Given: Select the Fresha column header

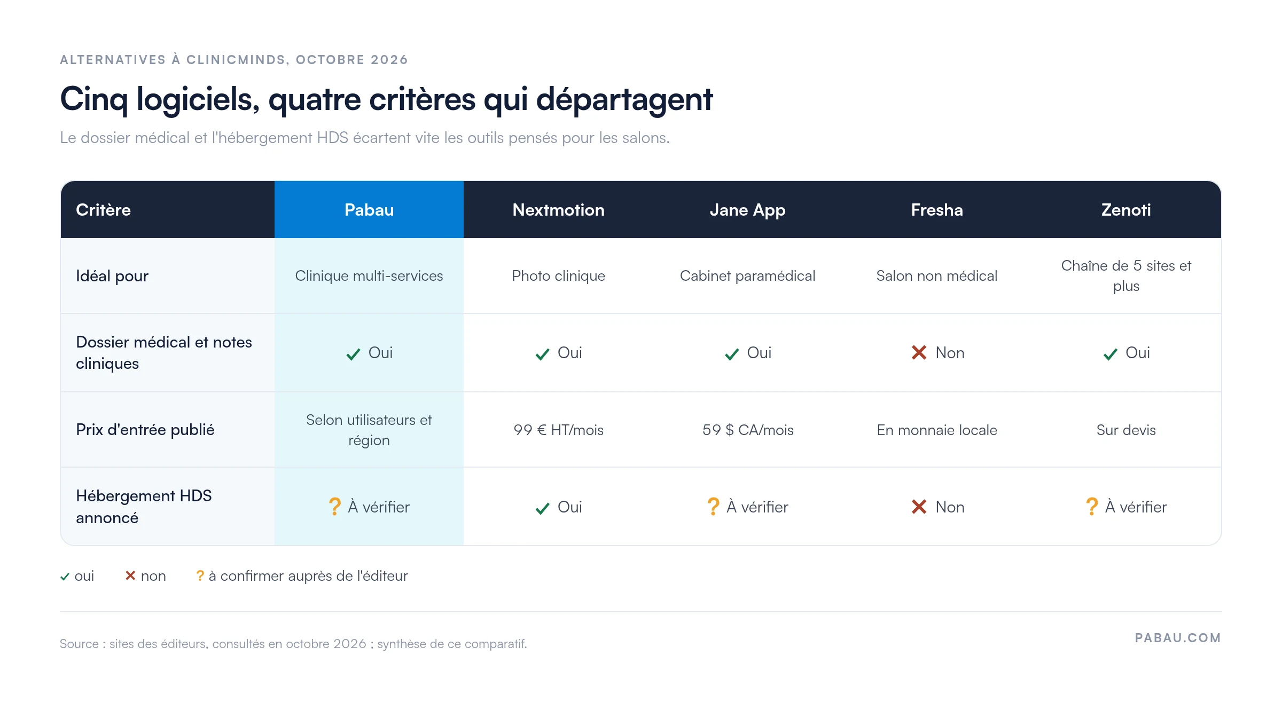Looking at the screenshot, I should [937, 209].
